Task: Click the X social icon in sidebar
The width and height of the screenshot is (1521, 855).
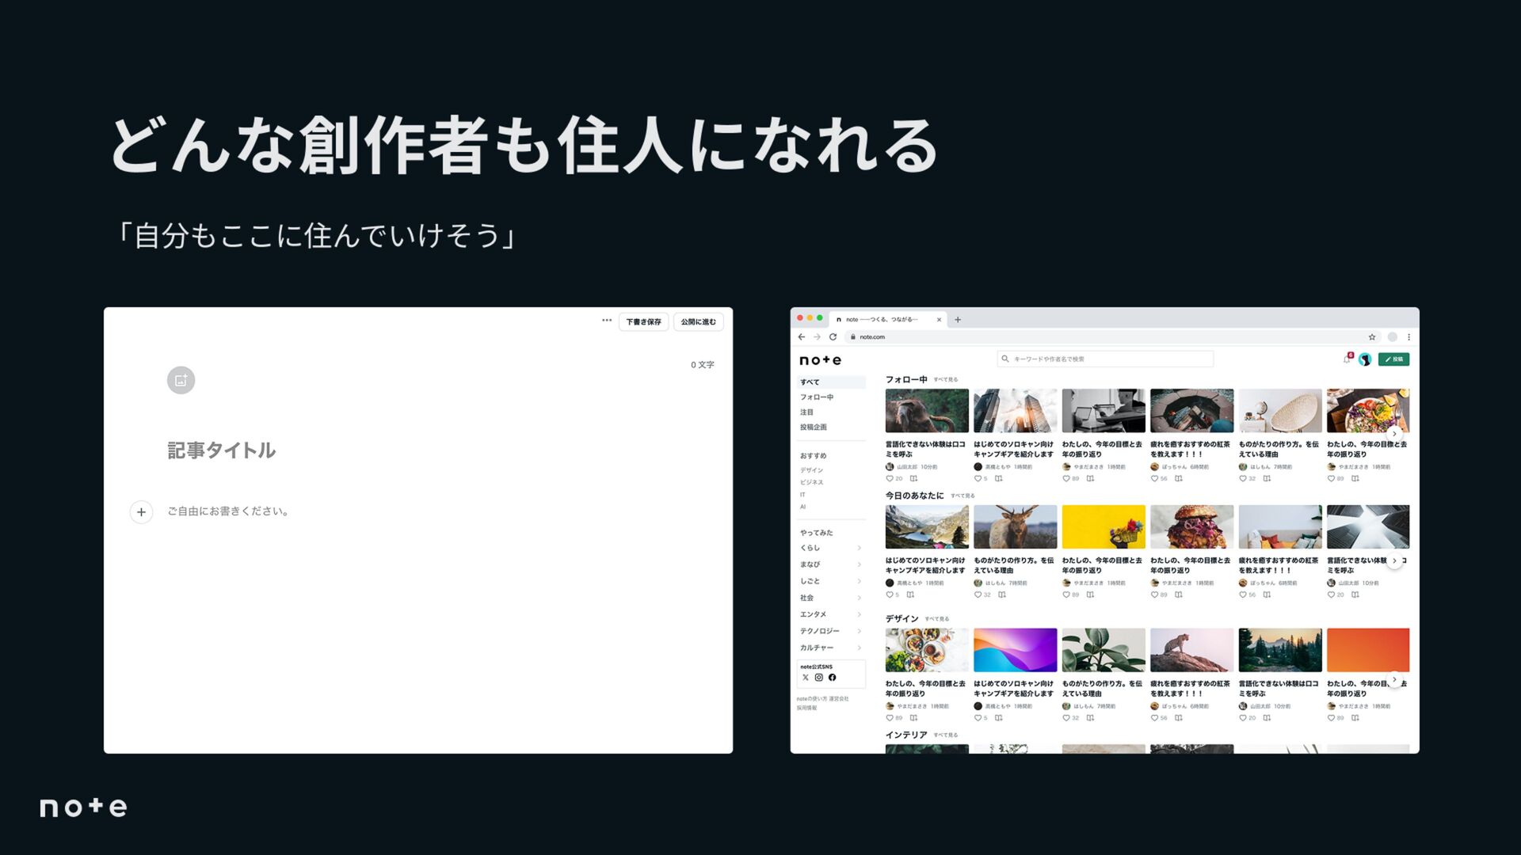Action: [x=806, y=678]
